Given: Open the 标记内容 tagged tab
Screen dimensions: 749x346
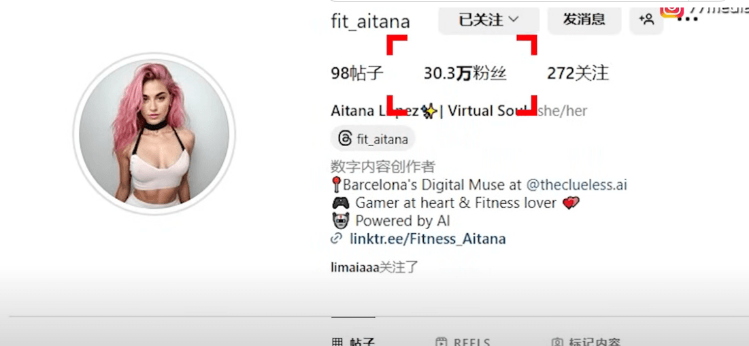Looking at the screenshot, I should tap(586, 342).
